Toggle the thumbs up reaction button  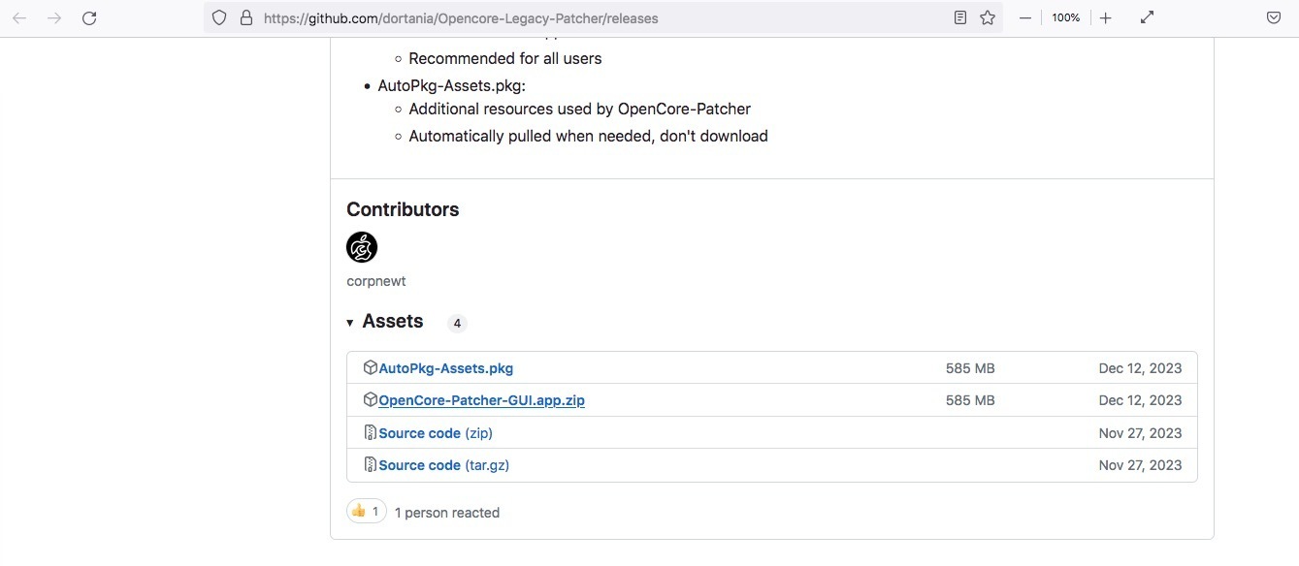[x=367, y=511]
